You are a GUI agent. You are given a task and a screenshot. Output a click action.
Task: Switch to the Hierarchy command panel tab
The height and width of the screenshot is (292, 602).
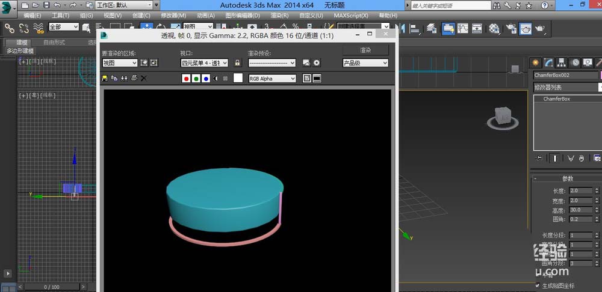[562, 63]
